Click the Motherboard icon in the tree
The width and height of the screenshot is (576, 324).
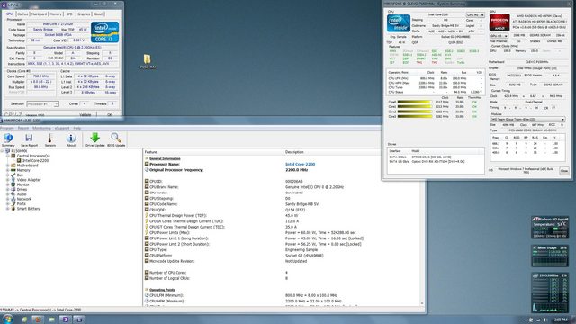pyautogui.click(x=13, y=166)
